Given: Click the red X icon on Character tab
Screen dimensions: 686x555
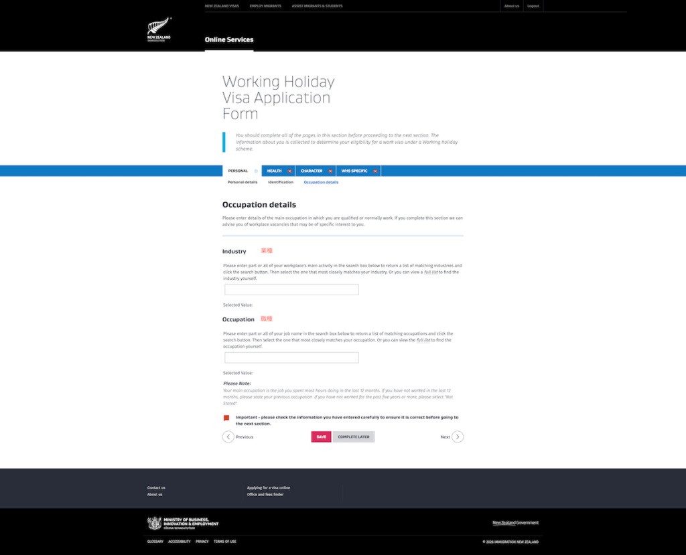Looking at the screenshot, I should point(330,171).
